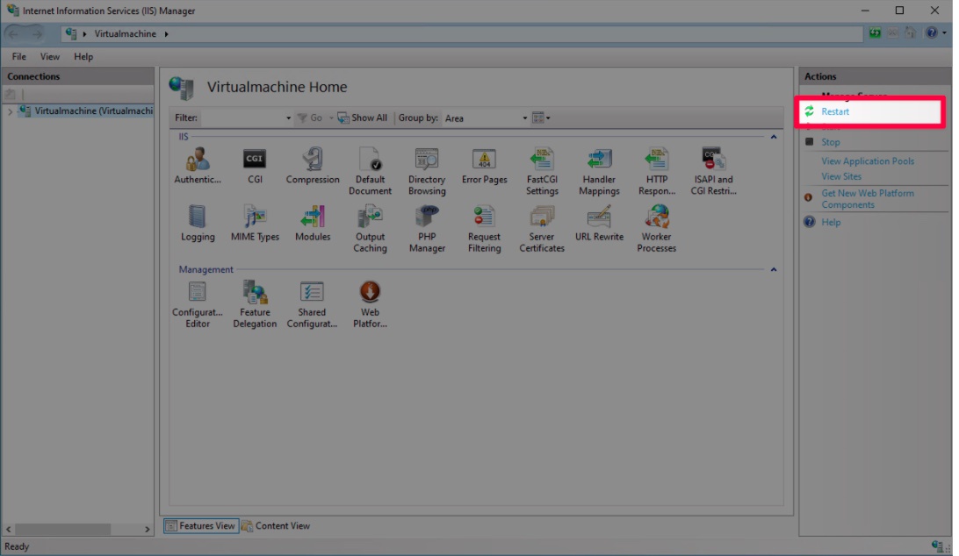Open Feature Delegation

(255, 304)
